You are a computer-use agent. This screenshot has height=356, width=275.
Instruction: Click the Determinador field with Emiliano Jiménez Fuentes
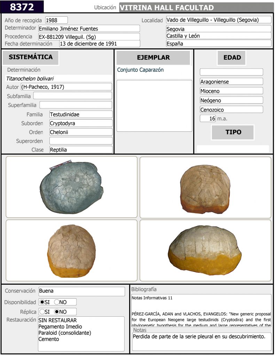click(x=89, y=29)
